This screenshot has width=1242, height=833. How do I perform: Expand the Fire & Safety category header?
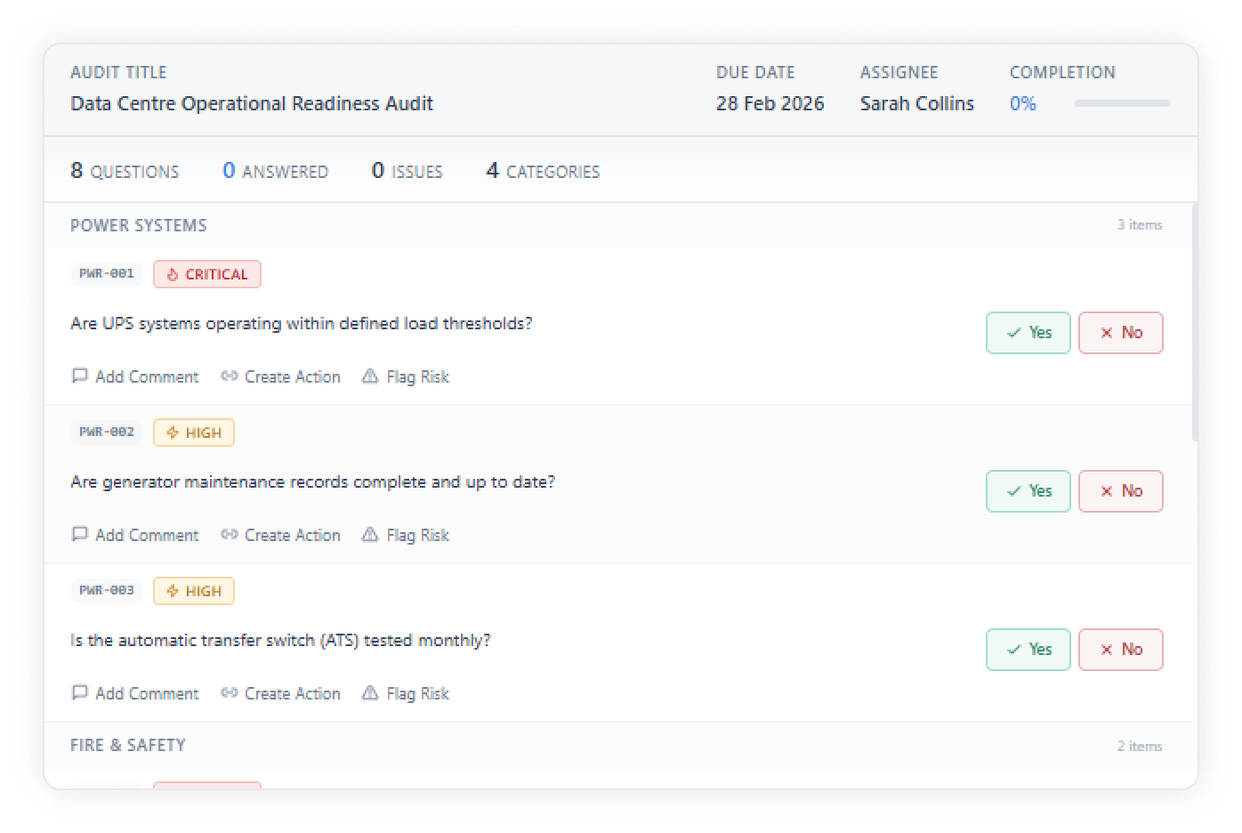(x=128, y=745)
